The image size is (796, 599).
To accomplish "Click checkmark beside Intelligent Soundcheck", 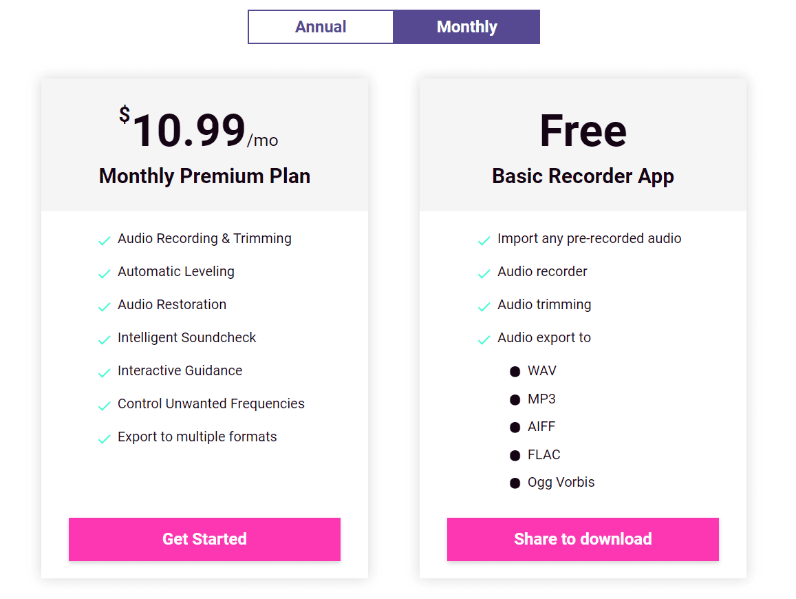I will click(x=105, y=340).
